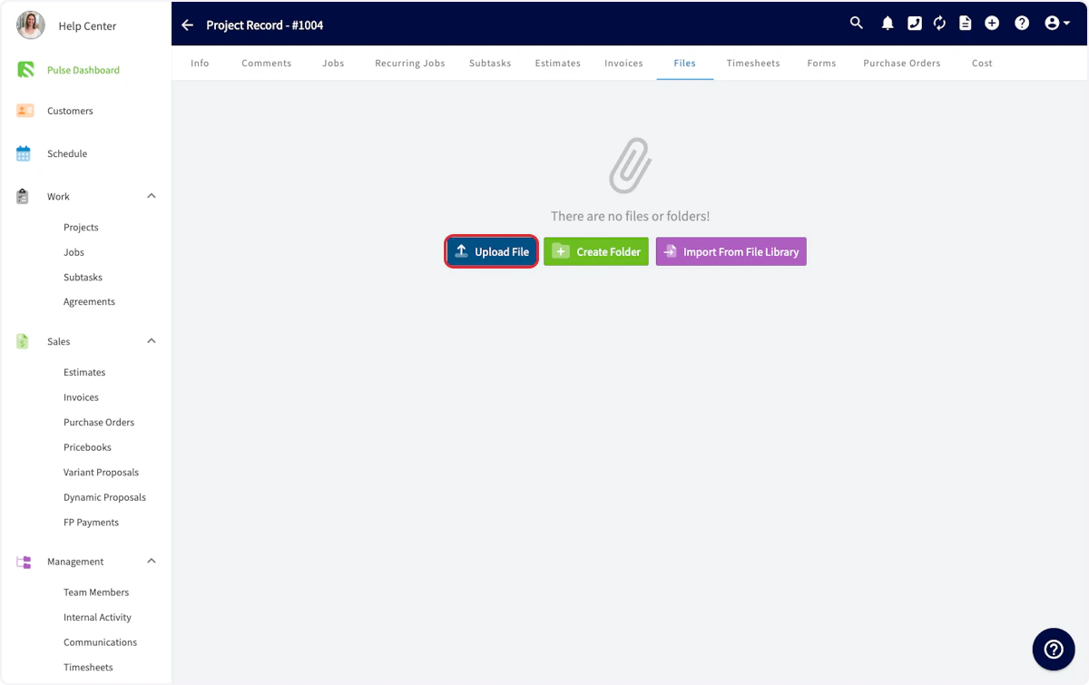The image size is (1089, 685).
Task: Open Dynamic Proposals in sidebar
Action: [x=104, y=497]
